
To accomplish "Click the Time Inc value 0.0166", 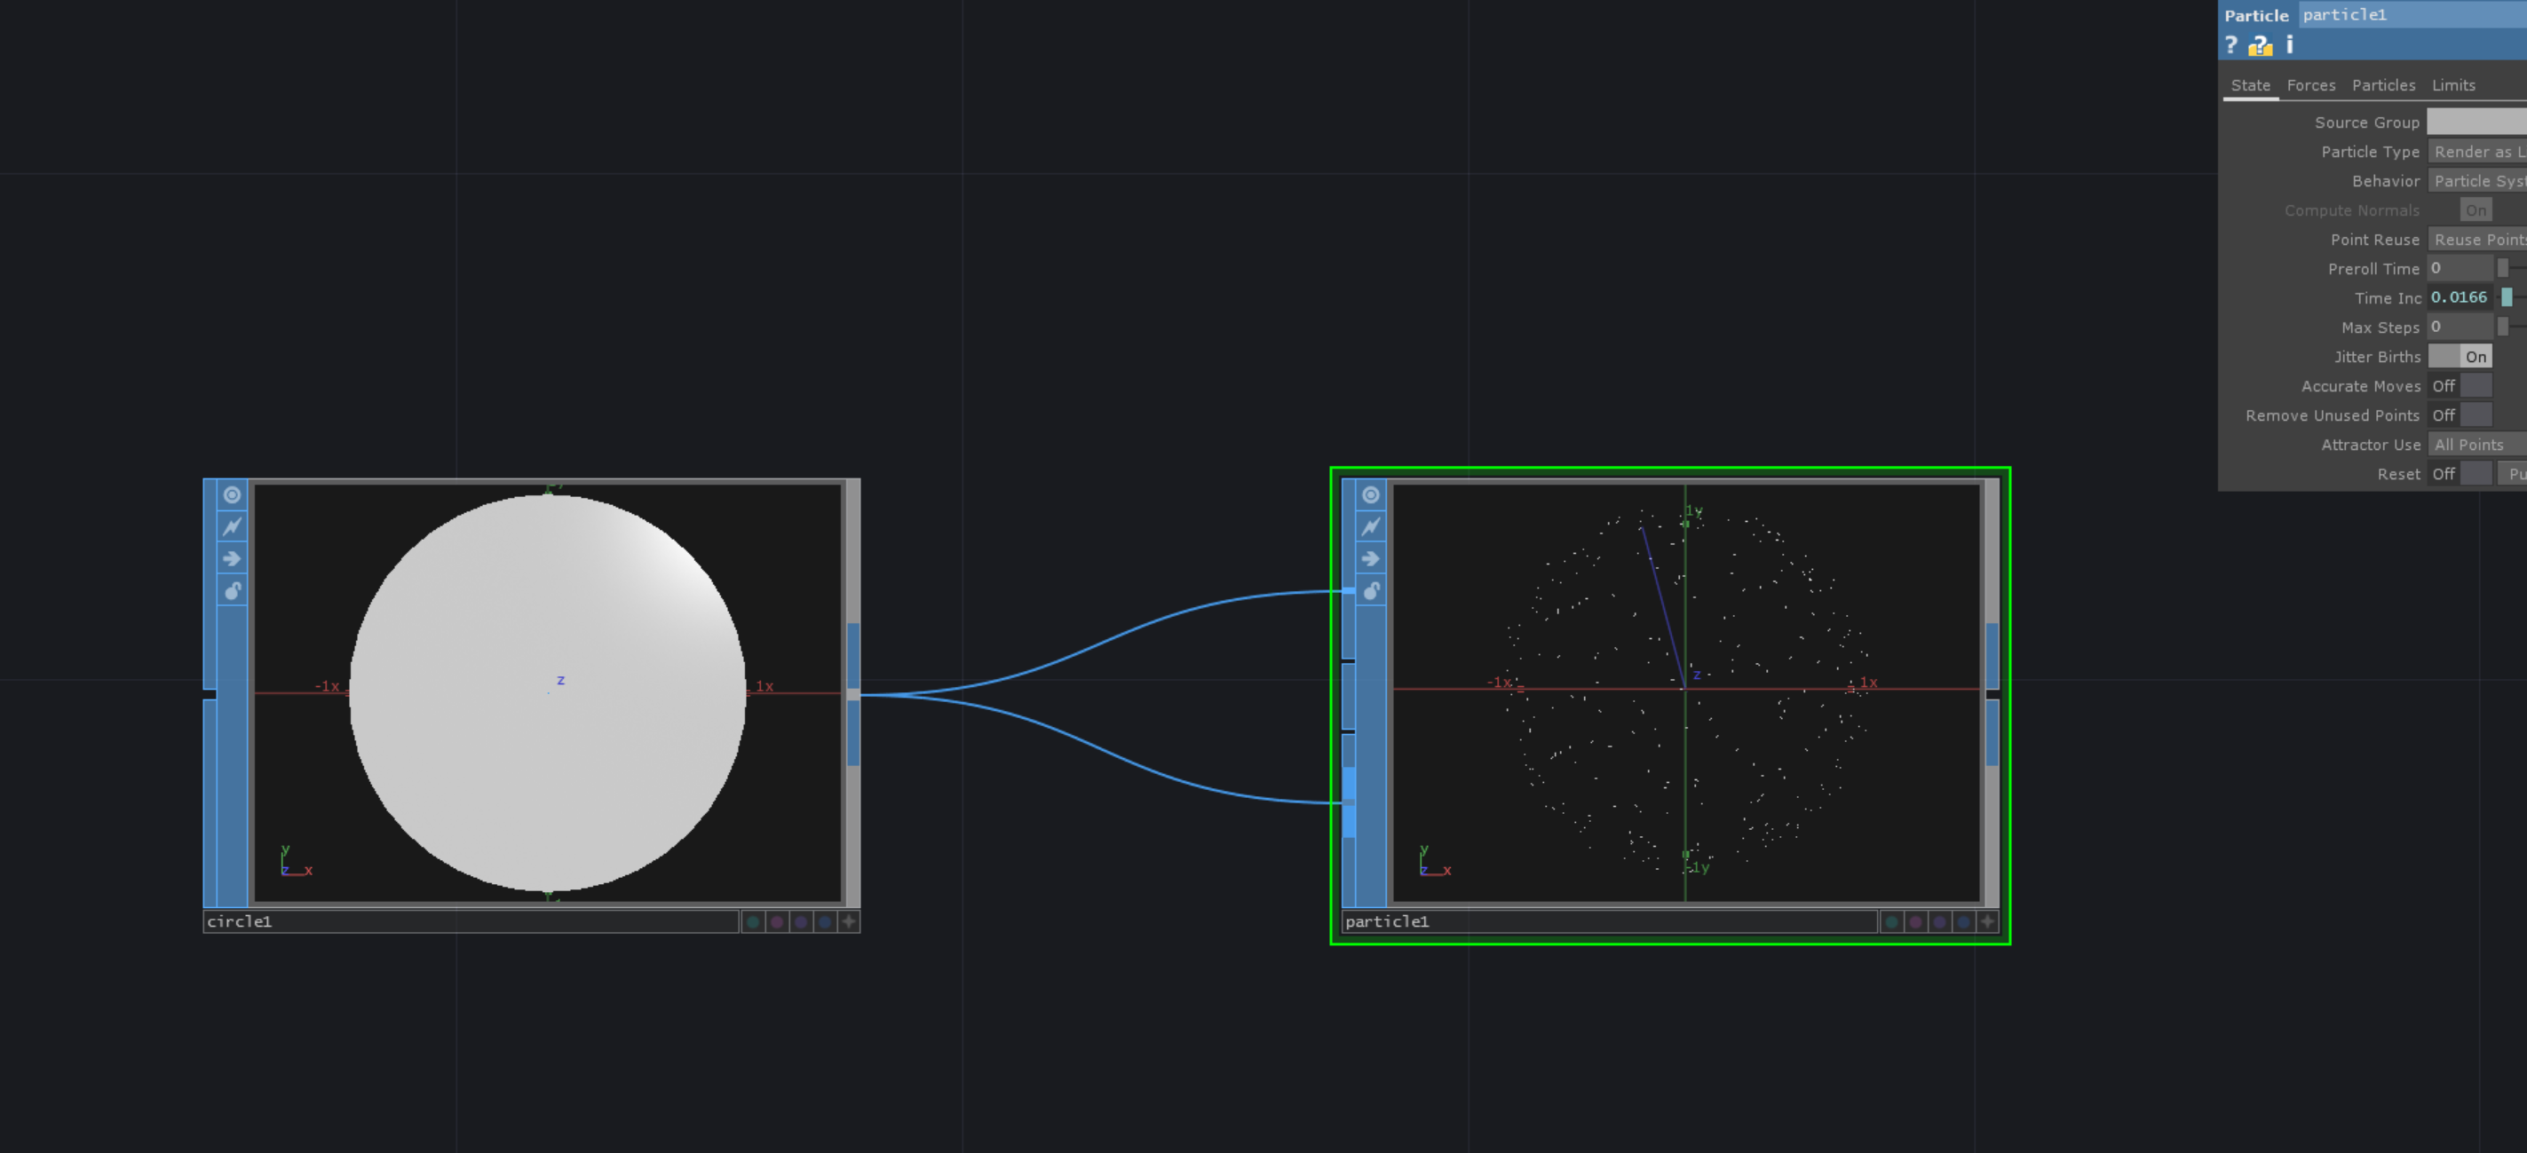I will pyautogui.click(x=2460, y=297).
